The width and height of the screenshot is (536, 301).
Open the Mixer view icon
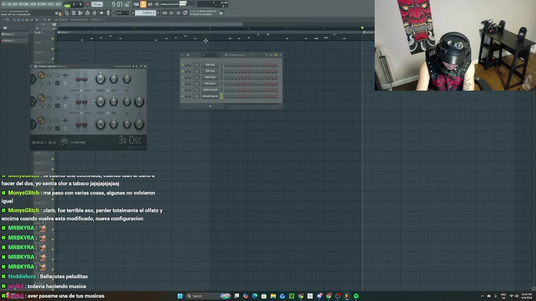[x=95, y=13]
